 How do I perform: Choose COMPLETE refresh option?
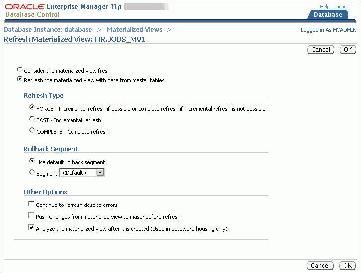32,131
